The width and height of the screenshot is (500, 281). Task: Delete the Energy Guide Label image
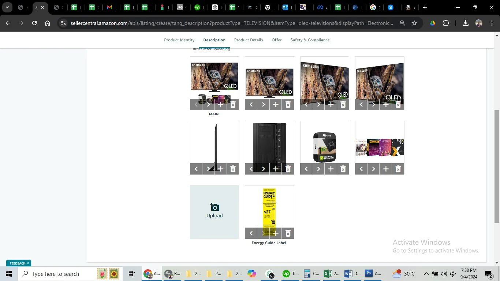[288, 233]
